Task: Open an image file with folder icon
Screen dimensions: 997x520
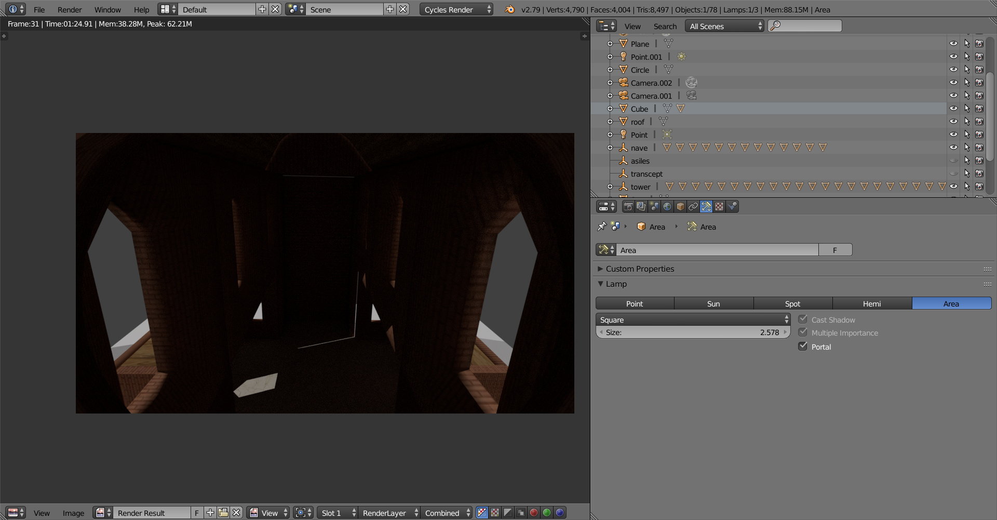Action: pyautogui.click(x=223, y=513)
